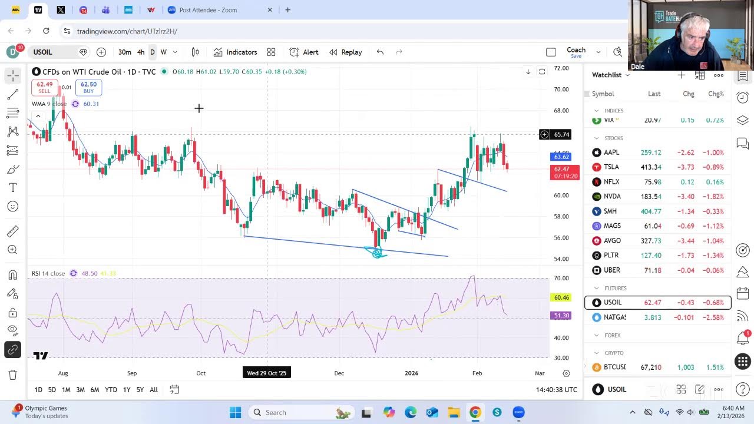The width and height of the screenshot is (754, 424).
Task: Switch to the 30m timeframe
Action: [124, 52]
